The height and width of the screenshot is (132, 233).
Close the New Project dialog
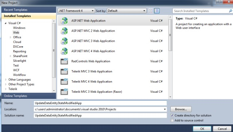click(228, 2)
